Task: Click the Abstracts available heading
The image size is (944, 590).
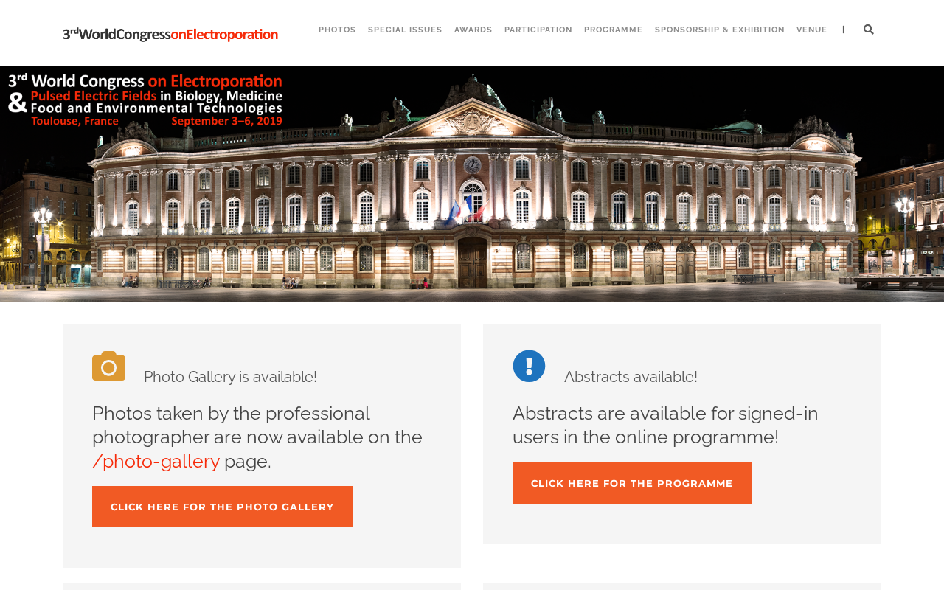Action: click(x=631, y=377)
